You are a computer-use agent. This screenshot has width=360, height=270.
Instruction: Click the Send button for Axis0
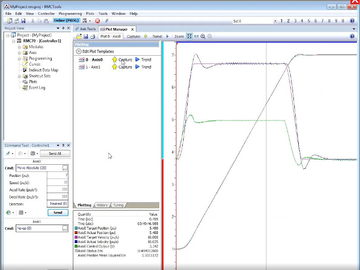(x=58, y=212)
